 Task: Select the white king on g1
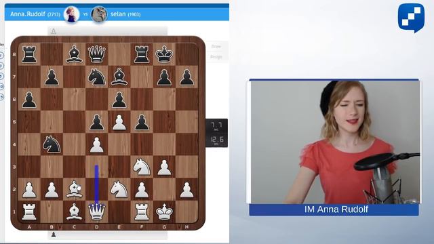(164, 211)
